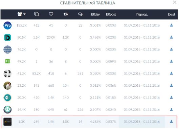
Task: Select the 4.253% ERday value
Action: (x=95, y=122)
